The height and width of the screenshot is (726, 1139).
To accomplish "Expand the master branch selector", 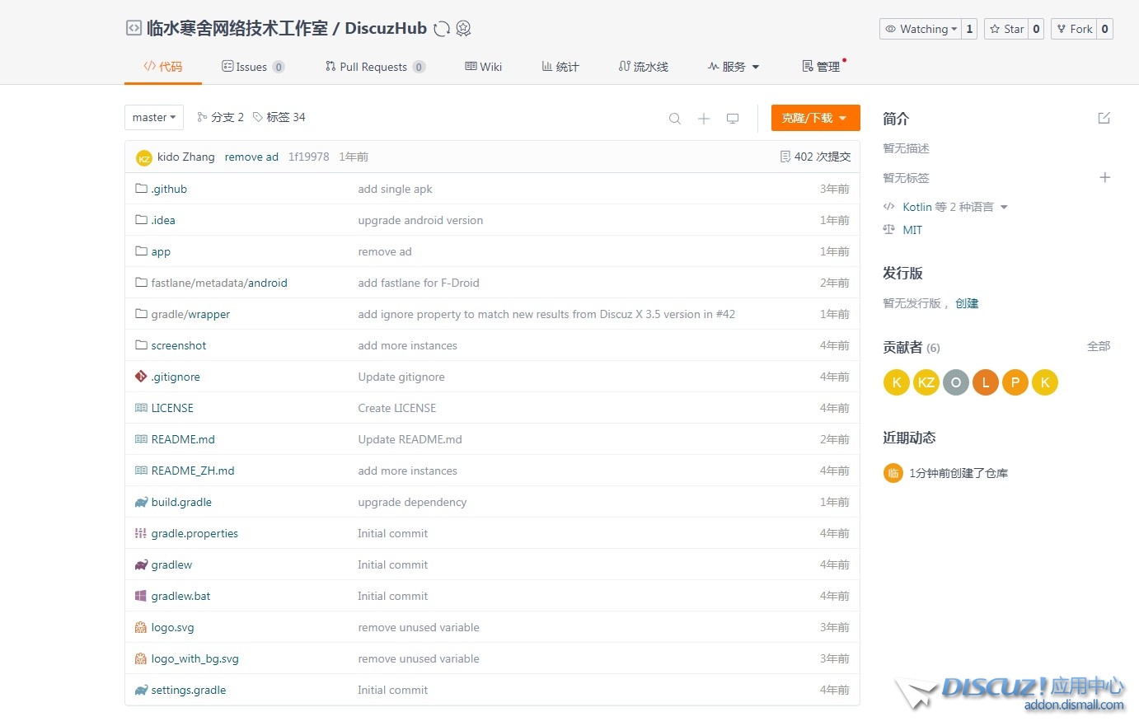I will click(154, 118).
